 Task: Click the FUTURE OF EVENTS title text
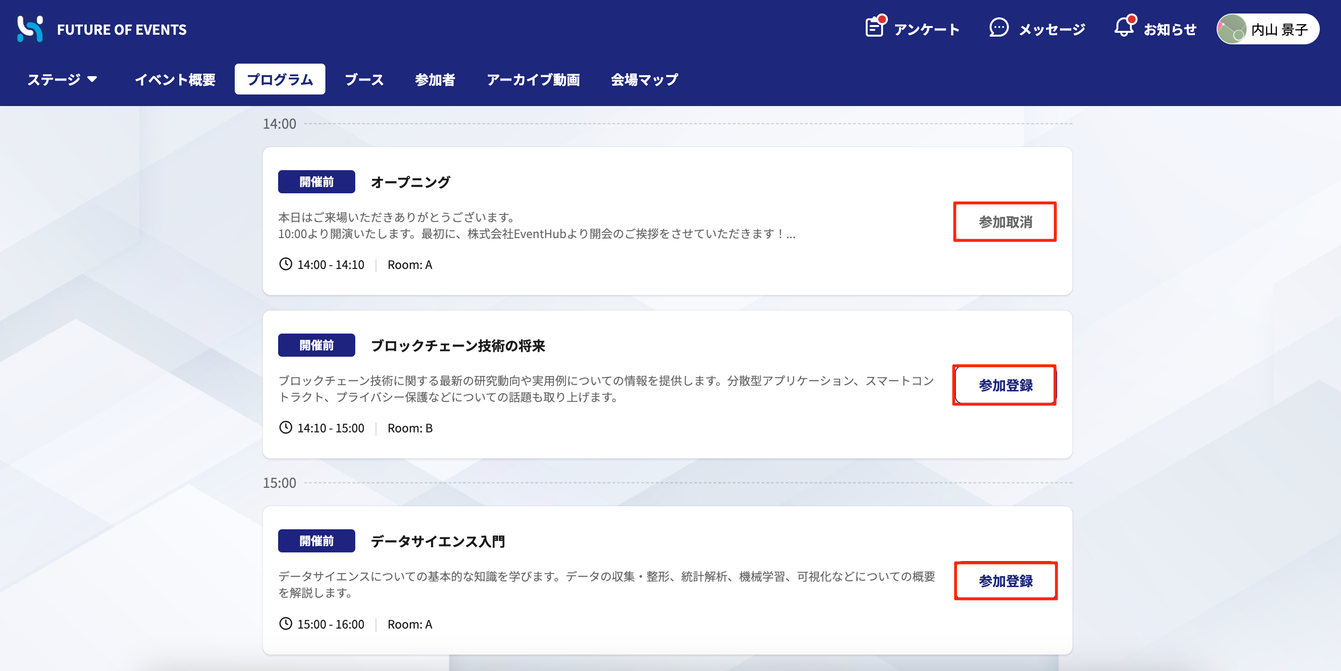tap(122, 30)
